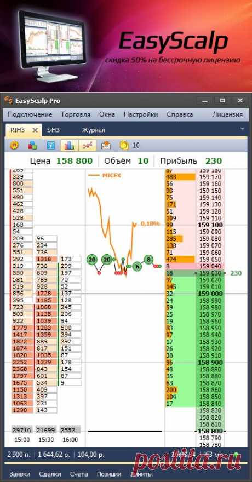Viewport: 252px width, 482px height.
Task: Open the Подключение menu
Action: [x=30, y=114]
